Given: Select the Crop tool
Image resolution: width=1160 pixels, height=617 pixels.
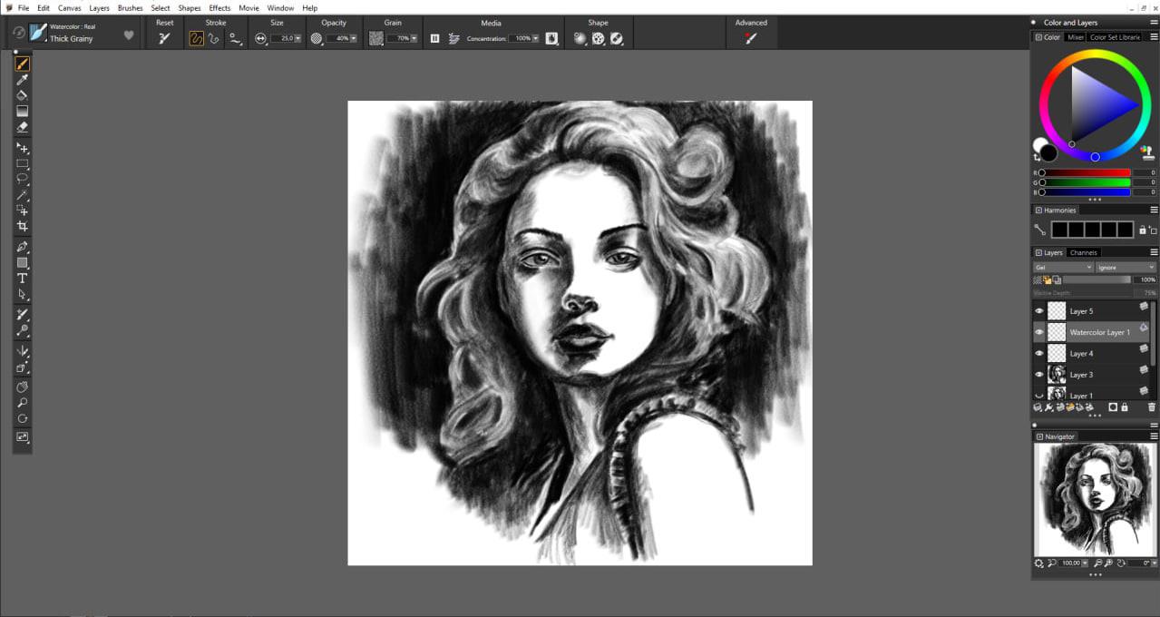Looking at the screenshot, I should 23,226.
